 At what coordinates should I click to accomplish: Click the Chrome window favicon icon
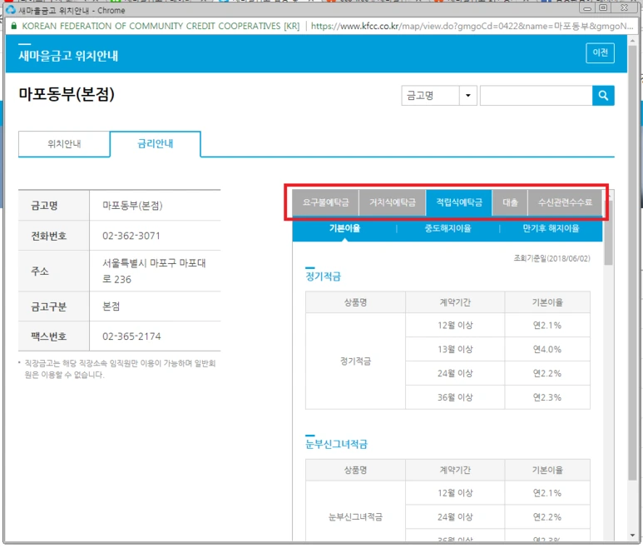point(10,9)
